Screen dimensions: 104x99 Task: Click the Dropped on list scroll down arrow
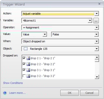(97, 77)
